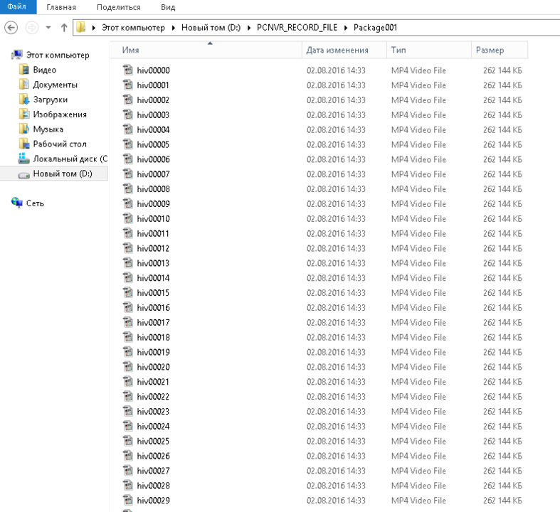The width and height of the screenshot is (560, 512).
Task: Click the folder icon in address bar
Action: (x=81, y=27)
